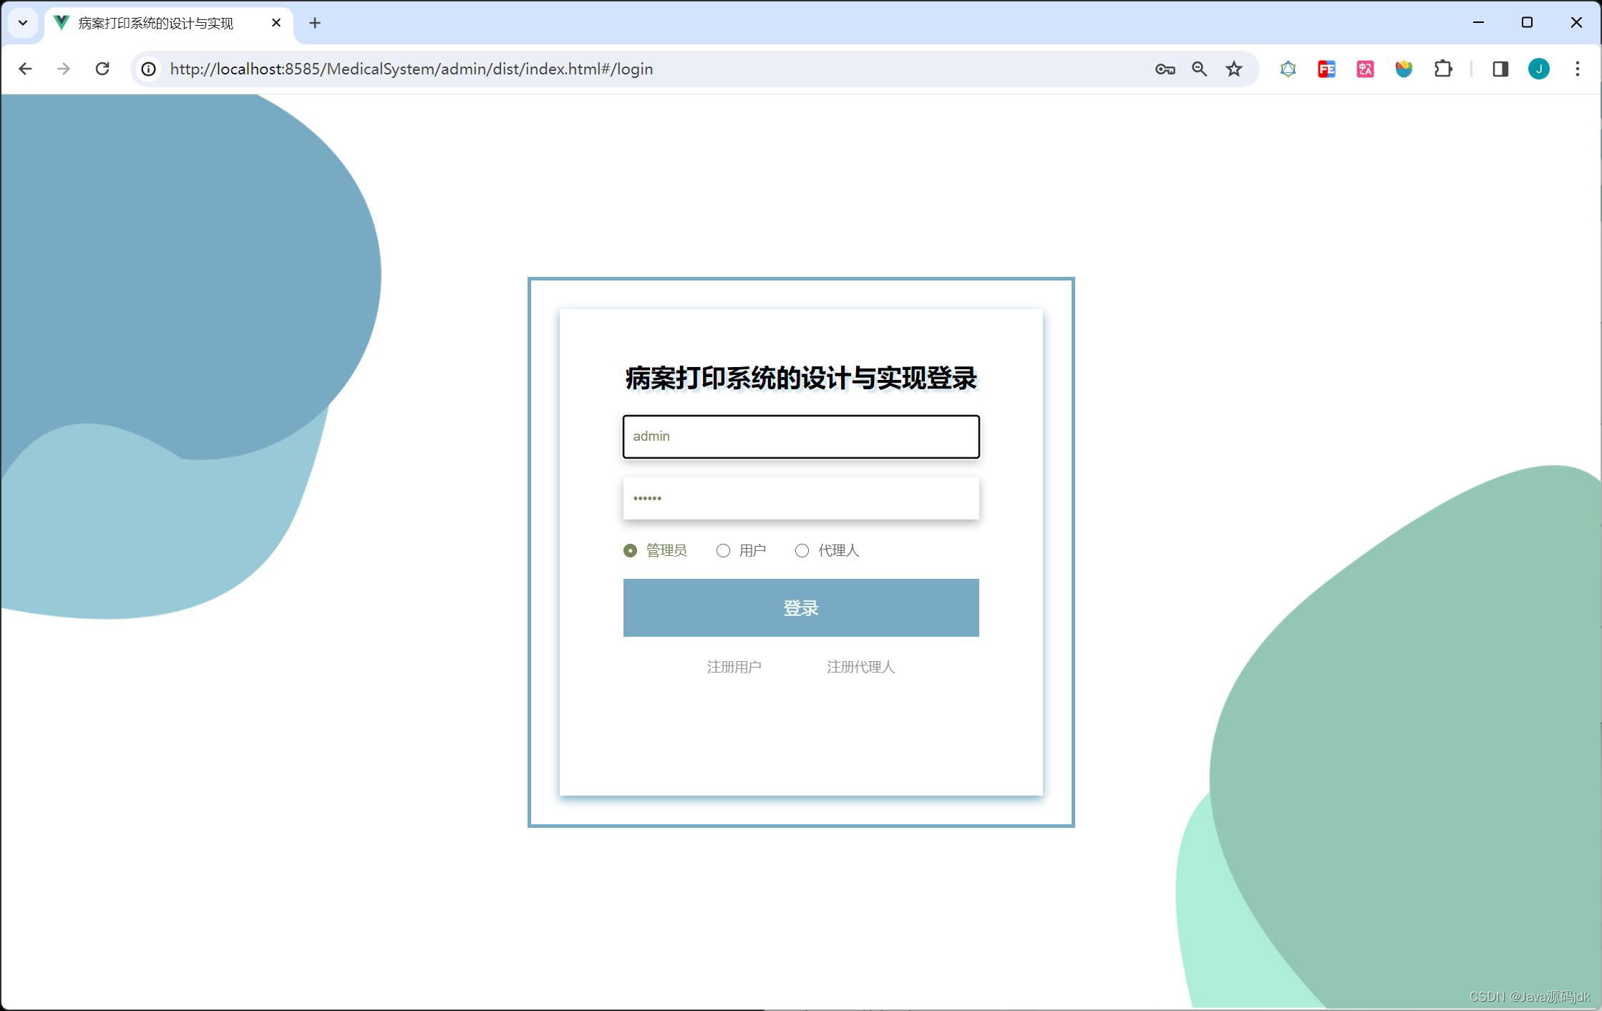This screenshot has width=1602, height=1011.
Task: Open the profile J avatar menu
Action: pyautogui.click(x=1538, y=69)
